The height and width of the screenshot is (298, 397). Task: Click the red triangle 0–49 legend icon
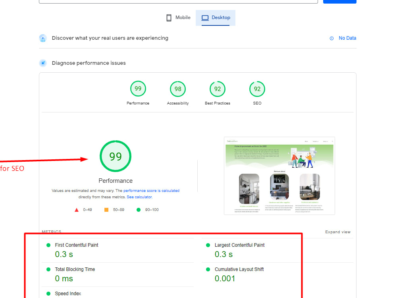pyautogui.click(x=77, y=210)
